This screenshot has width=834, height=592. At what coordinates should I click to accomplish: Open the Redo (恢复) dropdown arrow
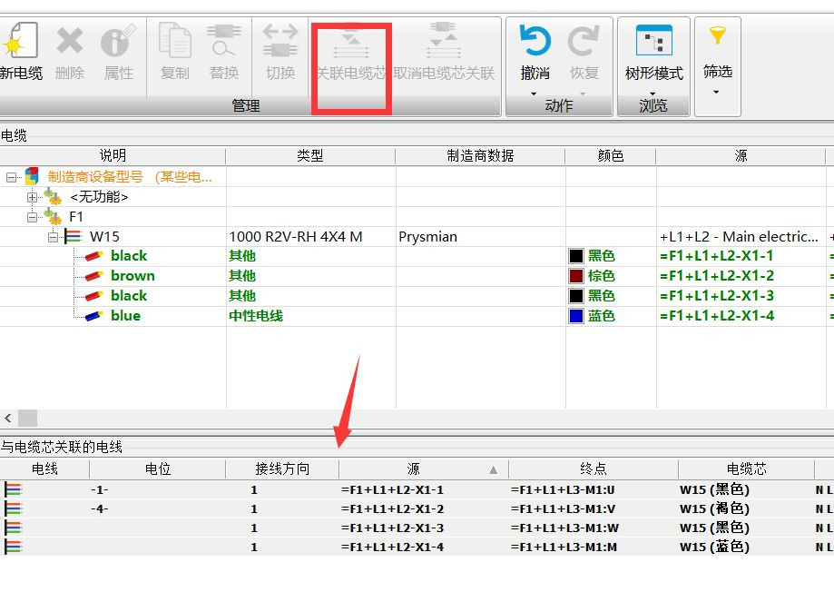(x=584, y=94)
